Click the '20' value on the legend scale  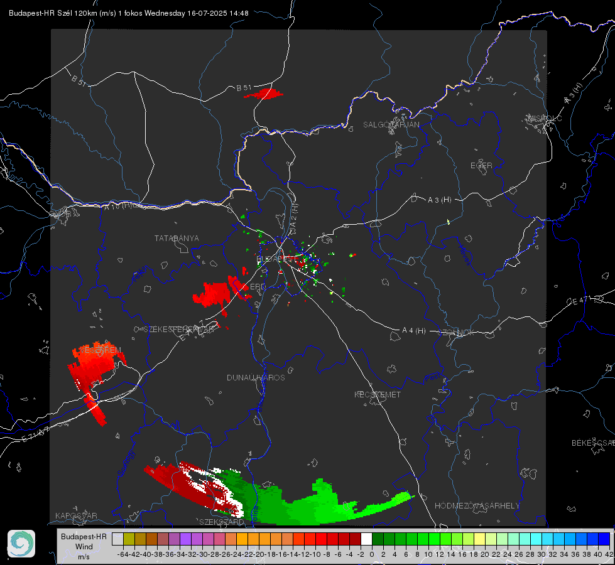click(485, 554)
